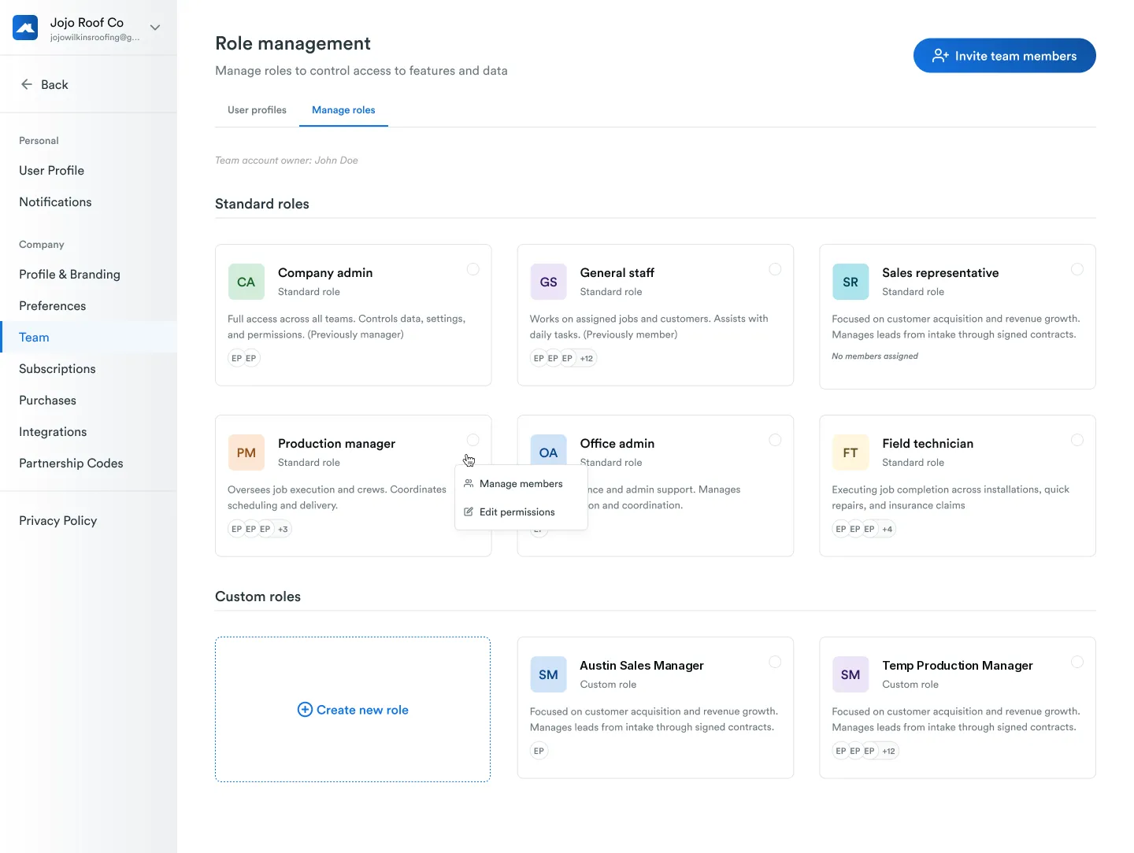
Task: Select the Field technician role radio circle
Action: (x=1077, y=440)
